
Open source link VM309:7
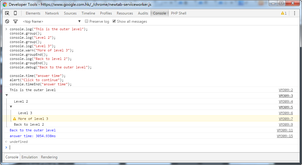point(286,119)
